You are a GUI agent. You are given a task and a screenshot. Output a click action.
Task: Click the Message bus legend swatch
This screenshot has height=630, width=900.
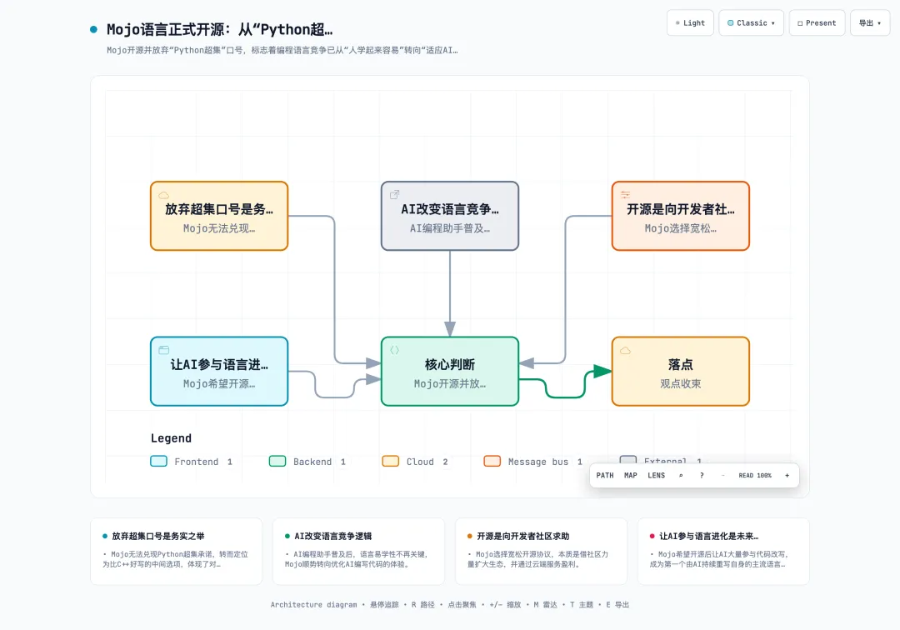click(x=492, y=462)
